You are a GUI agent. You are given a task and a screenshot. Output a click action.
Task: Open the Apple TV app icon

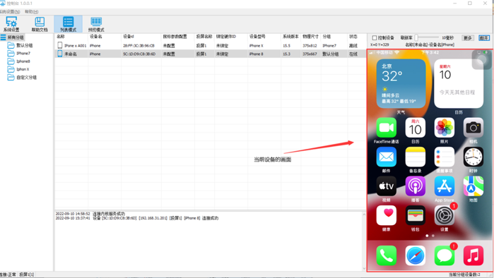[387, 186]
